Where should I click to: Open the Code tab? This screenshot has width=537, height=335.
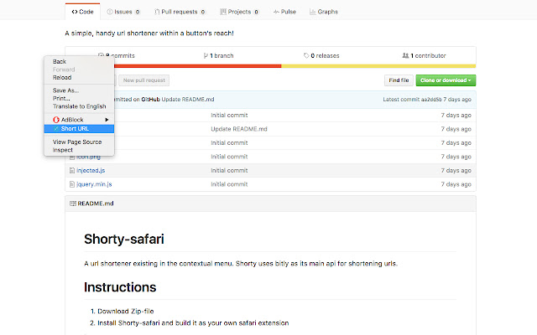click(82, 12)
